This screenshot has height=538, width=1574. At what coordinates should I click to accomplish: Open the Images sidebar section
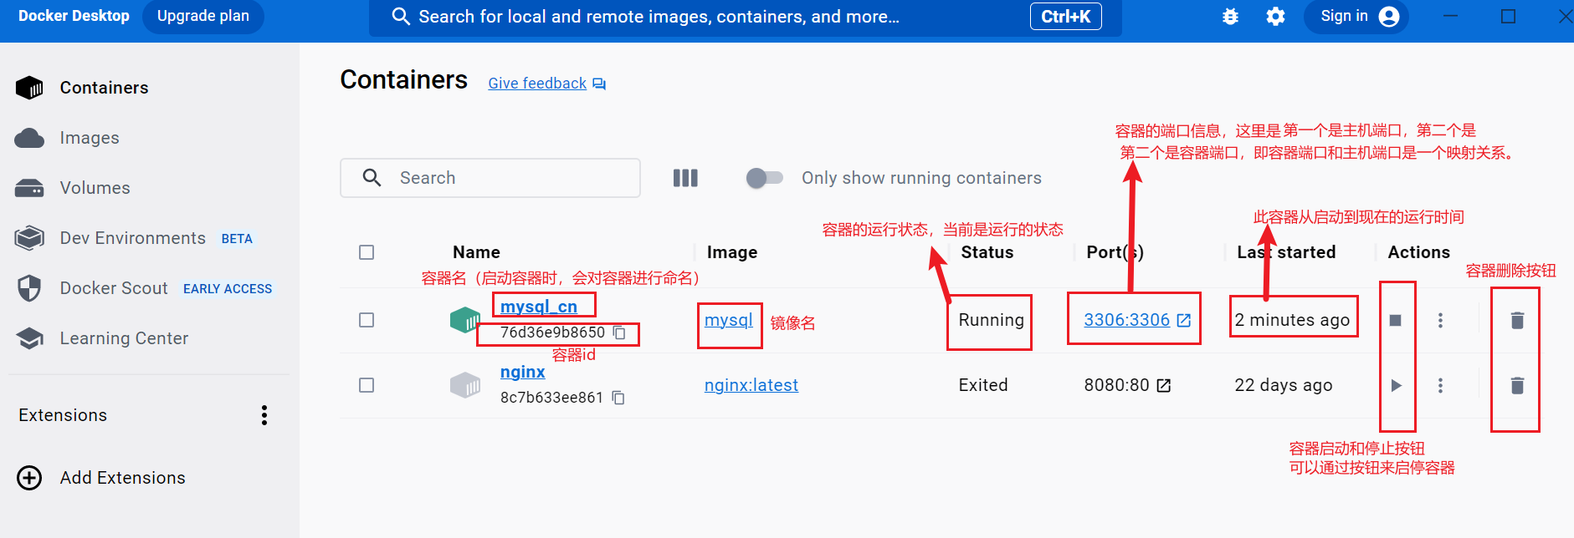[x=90, y=138]
